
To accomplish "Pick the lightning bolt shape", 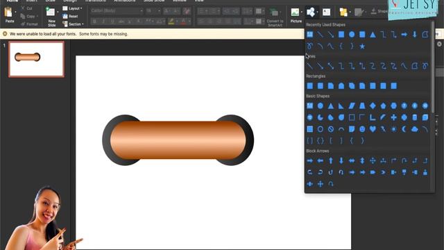I will tap(383, 129).
